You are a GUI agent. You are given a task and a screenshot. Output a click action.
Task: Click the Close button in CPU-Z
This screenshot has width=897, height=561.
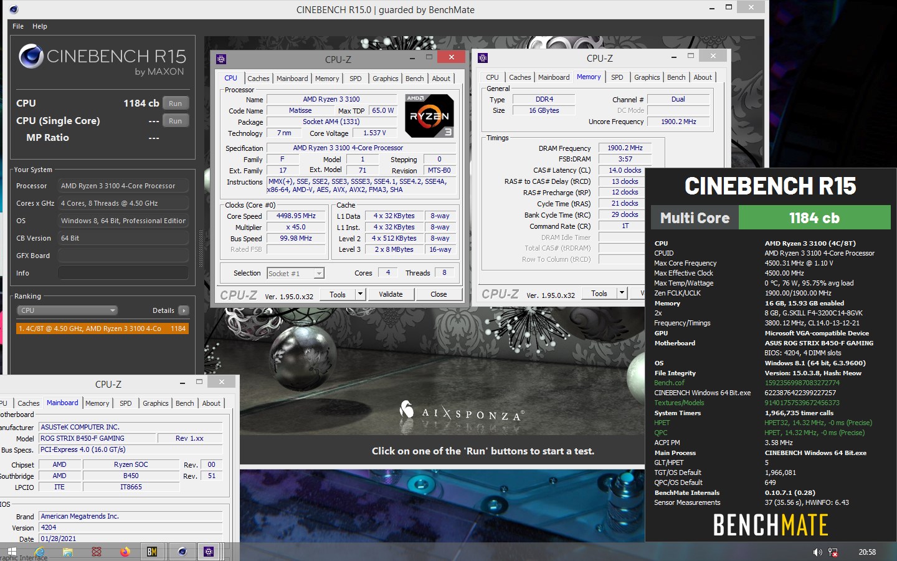point(439,294)
